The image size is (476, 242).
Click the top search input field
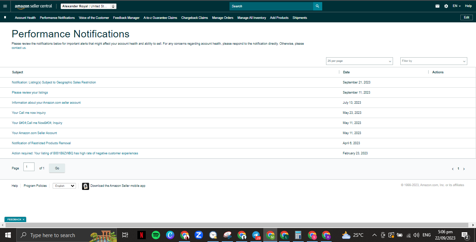point(271,6)
